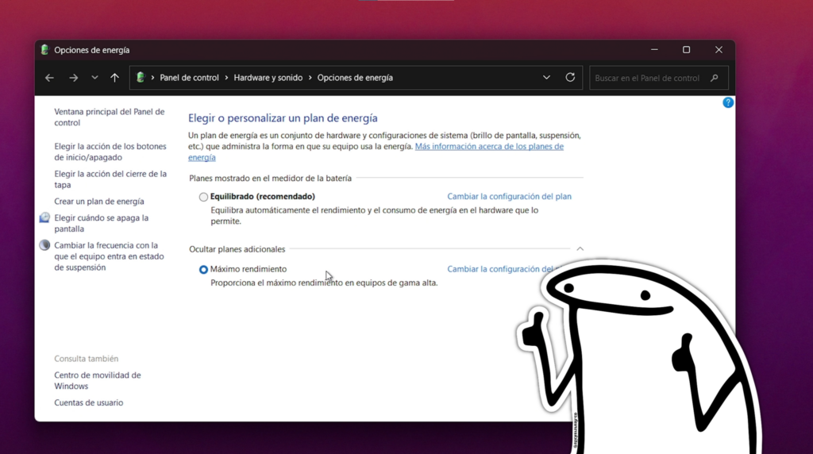Click the back navigation arrow
Image resolution: width=813 pixels, height=454 pixels.
(49, 78)
